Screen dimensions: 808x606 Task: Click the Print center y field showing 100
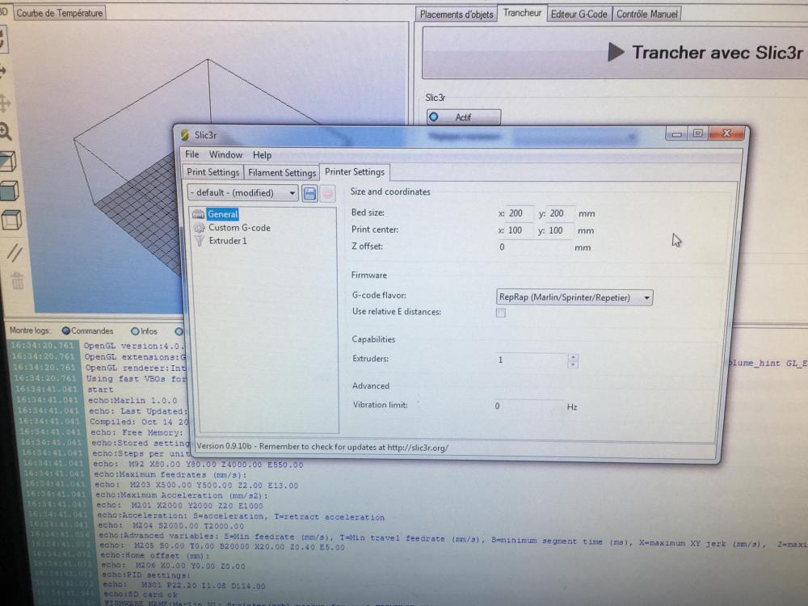tap(560, 230)
